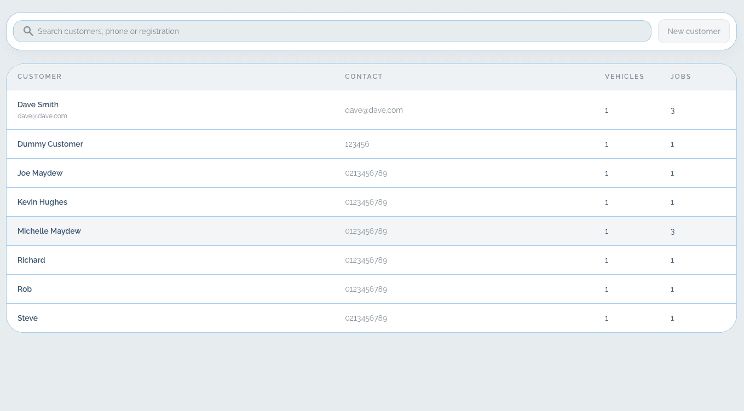The height and width of the screenshot is (411, 744).
Task: Select Joe Maydew from the list
Action: [40, 173]
